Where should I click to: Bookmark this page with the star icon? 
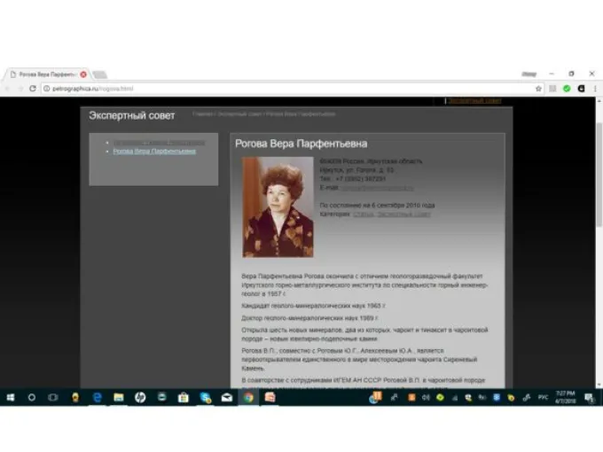(538, 89)
